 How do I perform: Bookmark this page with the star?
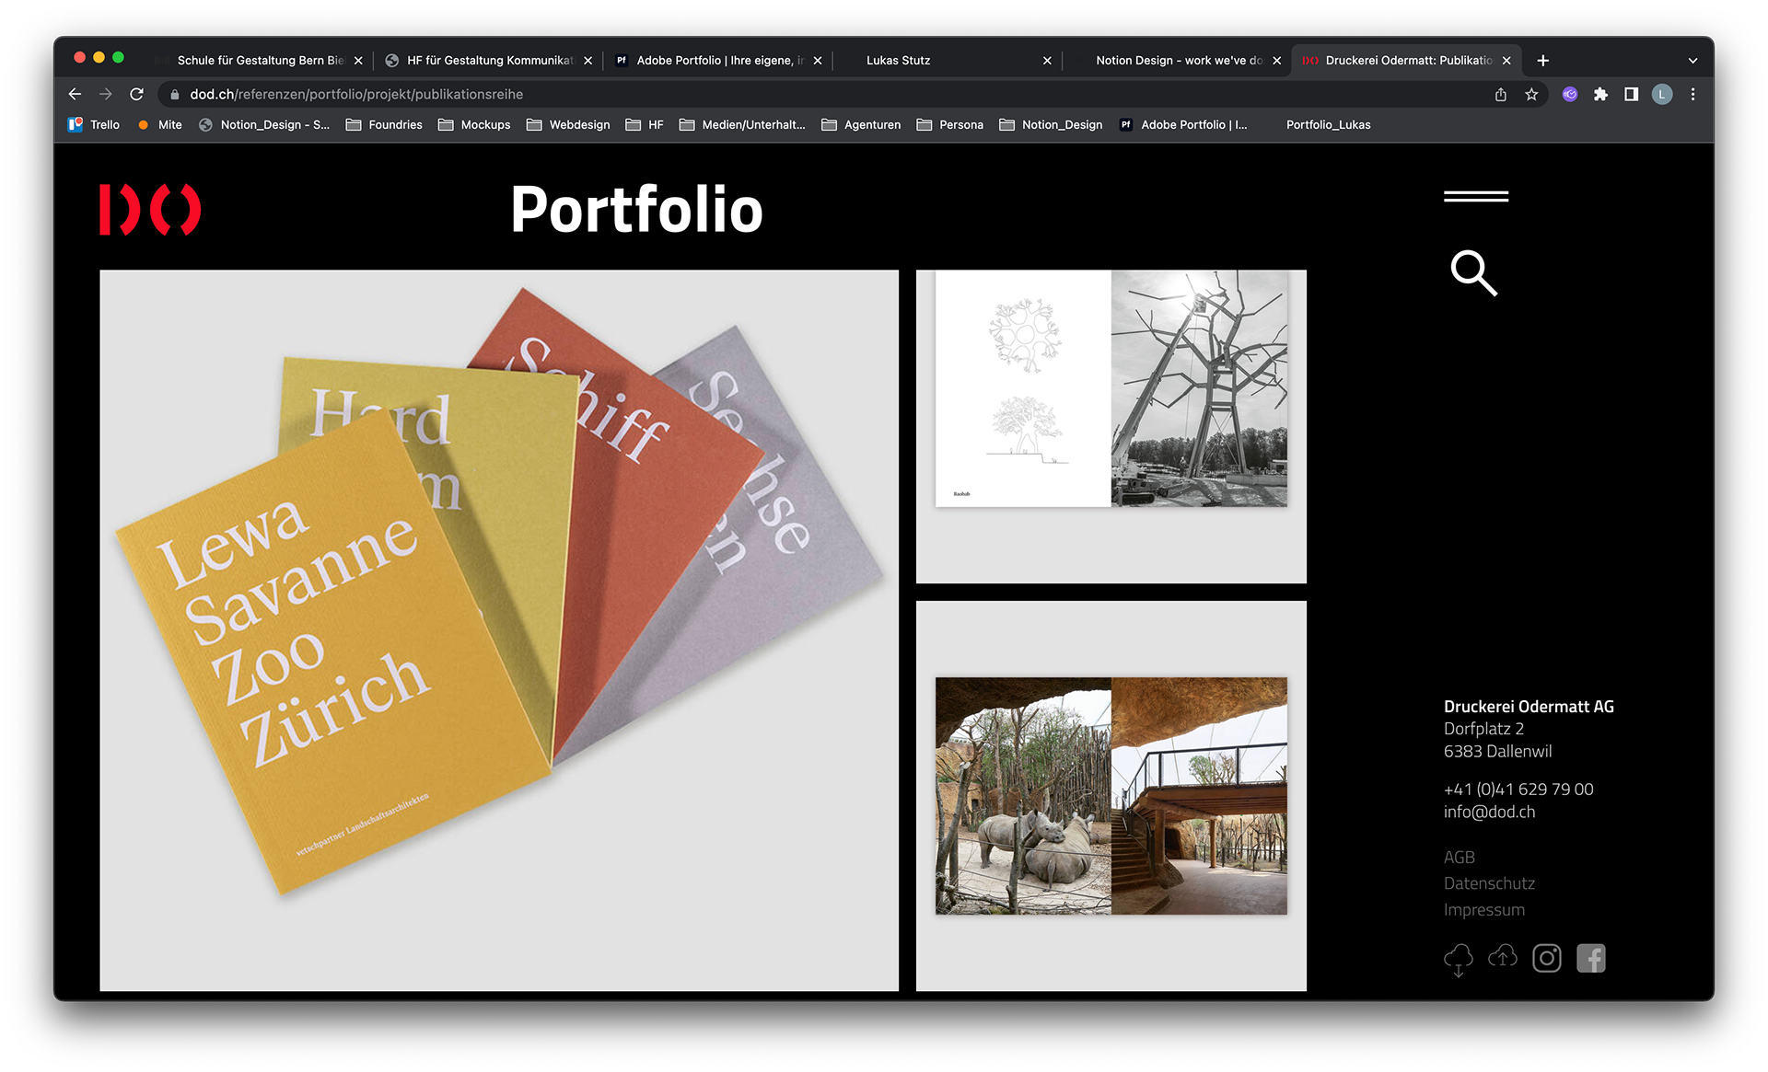pyautogui.click(x=1531, y=94)
